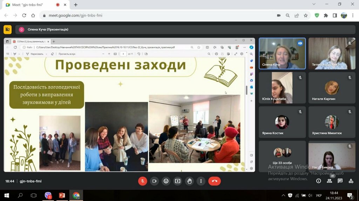Switch the УКР keyboard language indicator

(319, 195)
